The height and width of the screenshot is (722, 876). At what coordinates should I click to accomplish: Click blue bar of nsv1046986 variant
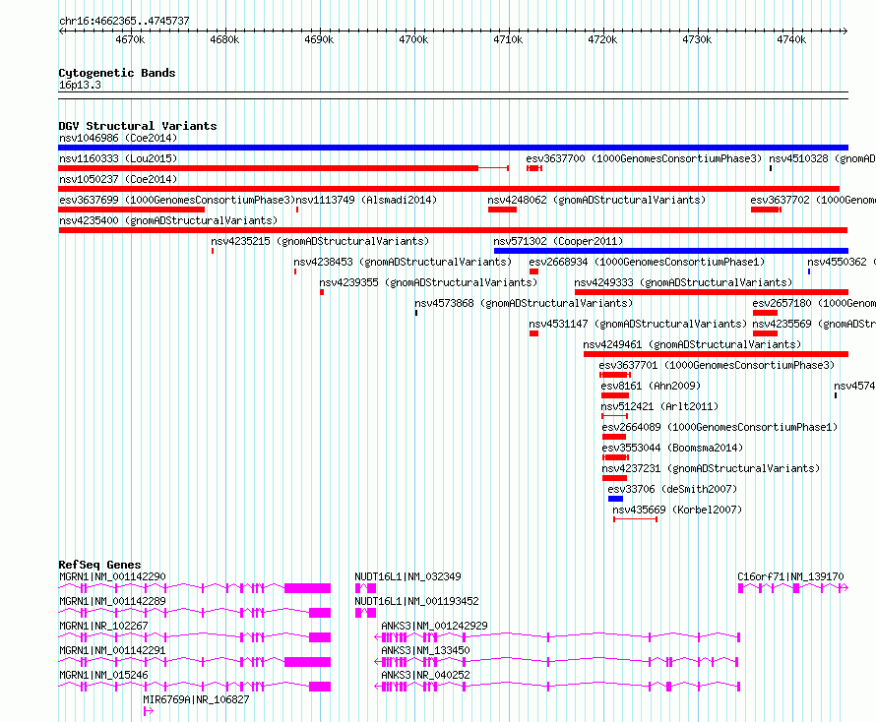click(453, 148)
